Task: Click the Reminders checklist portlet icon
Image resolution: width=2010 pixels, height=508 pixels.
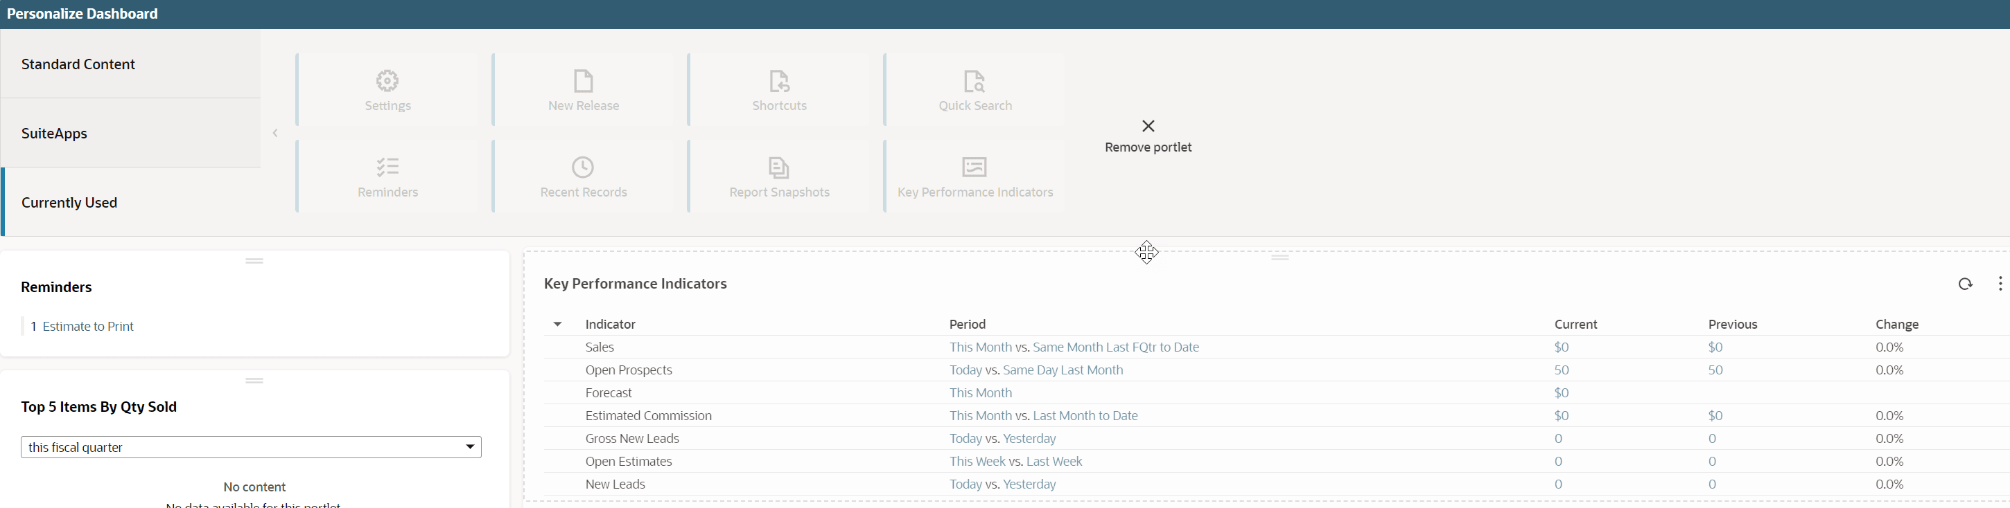Action: click(x=388, y=167)
